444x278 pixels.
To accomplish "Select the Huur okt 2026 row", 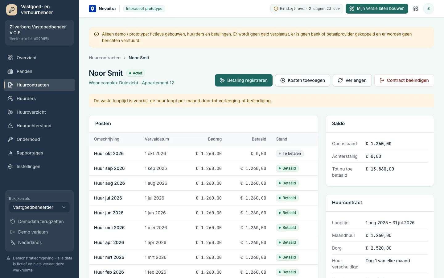I will click(203, 154).
